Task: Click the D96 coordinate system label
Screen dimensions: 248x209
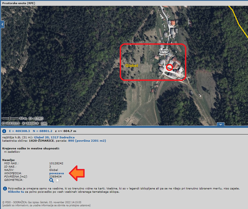Action: click(x=44, y=123)
